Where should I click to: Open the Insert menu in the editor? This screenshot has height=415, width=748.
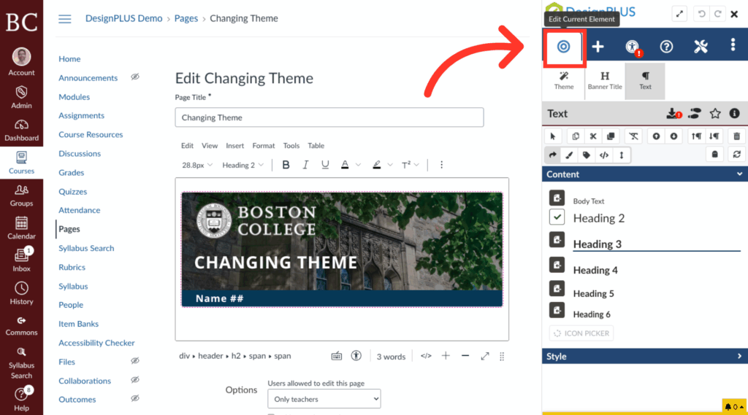tap(234, 146)
